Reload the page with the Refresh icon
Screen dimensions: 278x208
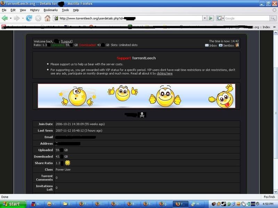pyautogui.click(x=29, y=18)
